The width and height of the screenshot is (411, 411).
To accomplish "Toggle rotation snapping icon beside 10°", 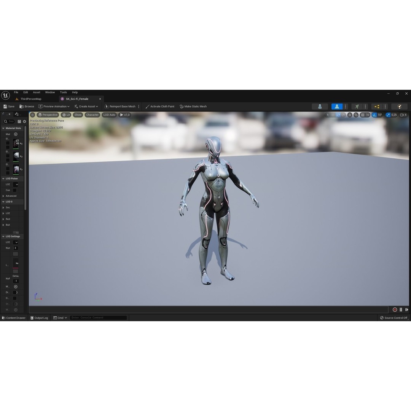I will [374, 115].
